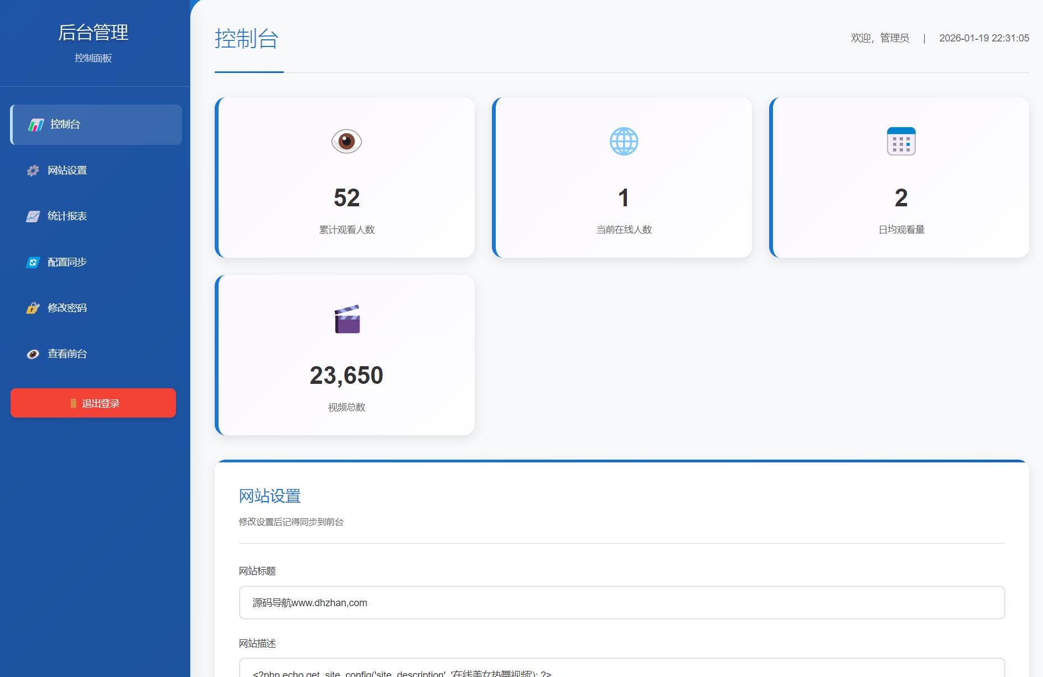Viewport: 1043px width, 677px height.
Task: Click the globe icon above 当前在线人数
Action: pos(624,142)
